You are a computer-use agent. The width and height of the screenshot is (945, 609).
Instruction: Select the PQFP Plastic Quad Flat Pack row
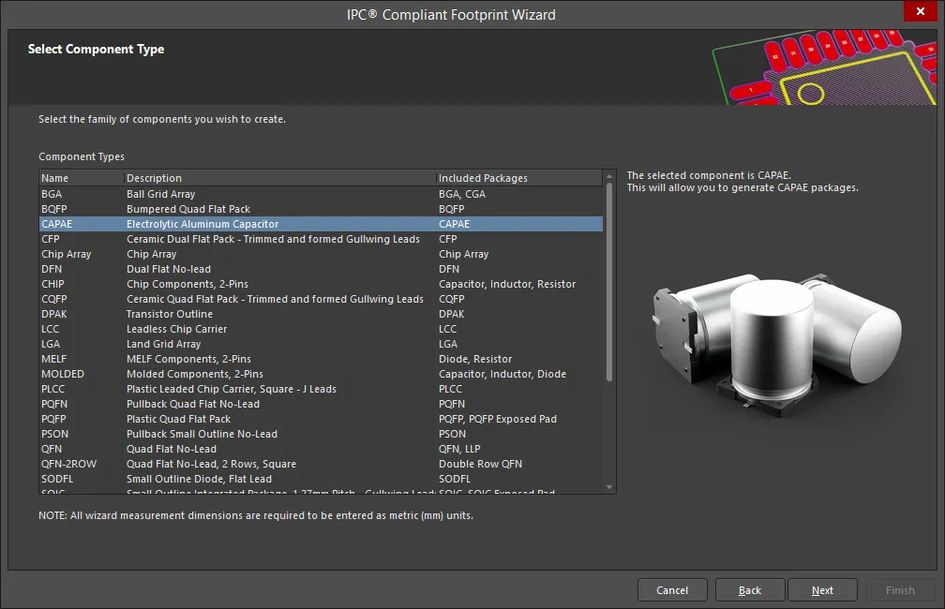click(322, 419)
